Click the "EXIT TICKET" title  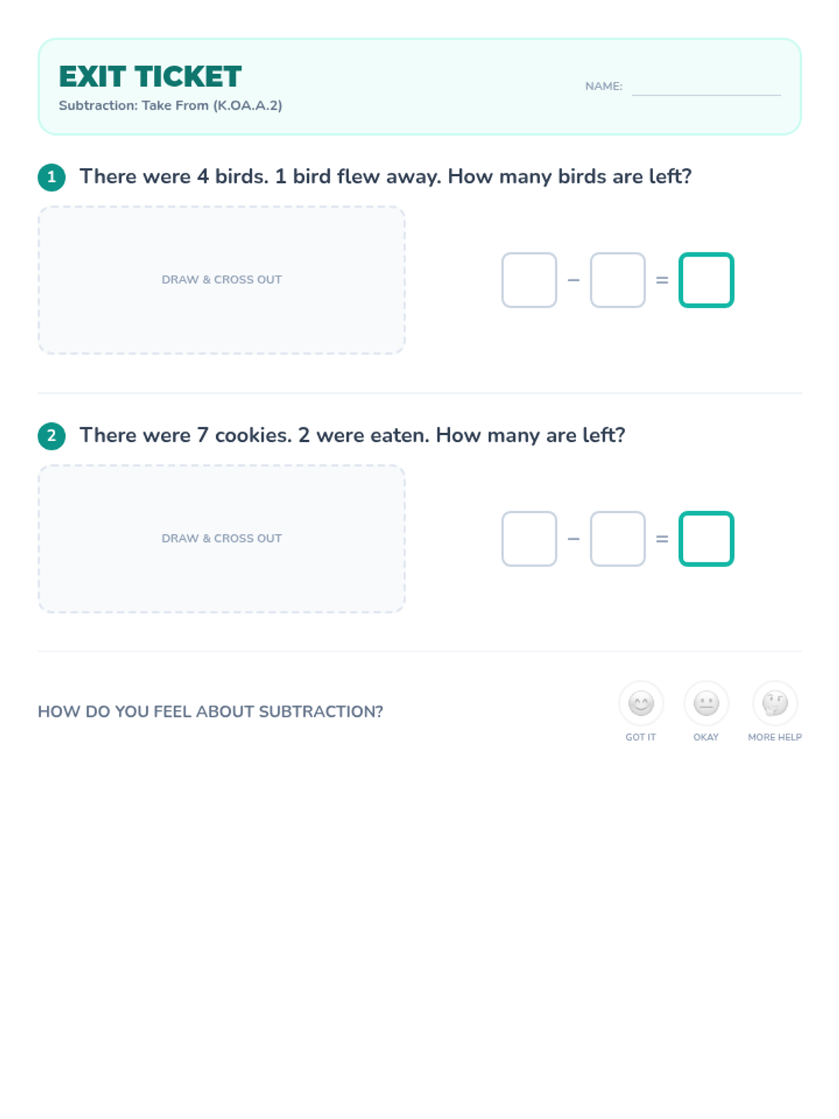point(150,76)
